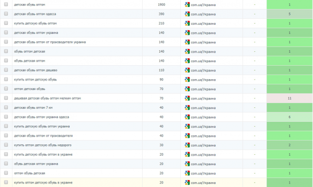Click search volume value '110'
The height and width of the screenshot is (187, 313).
pyautogui.click(x=161, y=70)
